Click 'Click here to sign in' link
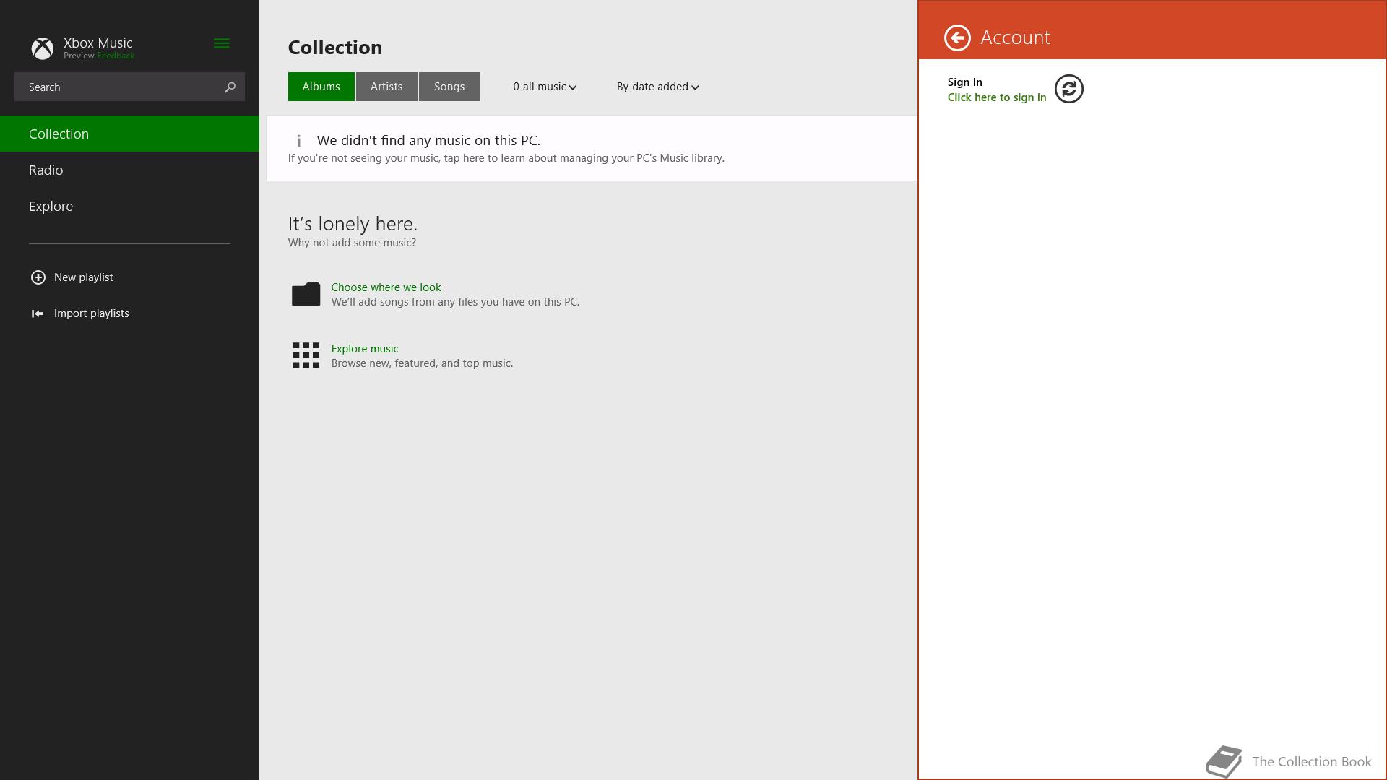The height and width of the screenshot is (780, 1387). pos(997,97)
